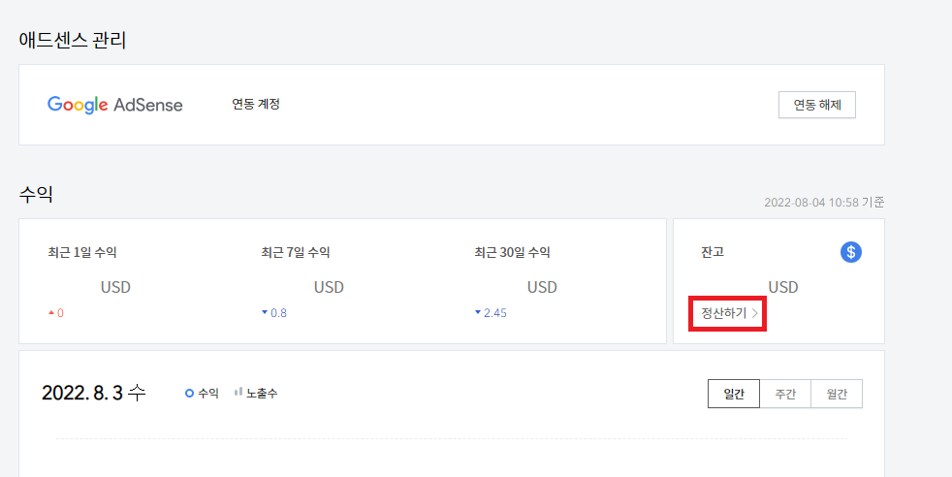Screen dimensions: 952x477
Task: Click the 연동 계정 text
Action: [256, 105]
